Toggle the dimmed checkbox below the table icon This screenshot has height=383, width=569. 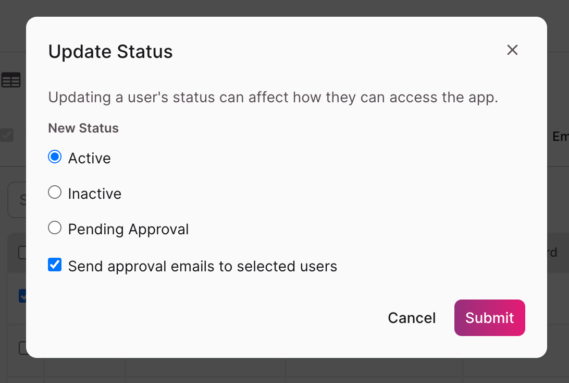pyautogui.click(x=7, y=136)
